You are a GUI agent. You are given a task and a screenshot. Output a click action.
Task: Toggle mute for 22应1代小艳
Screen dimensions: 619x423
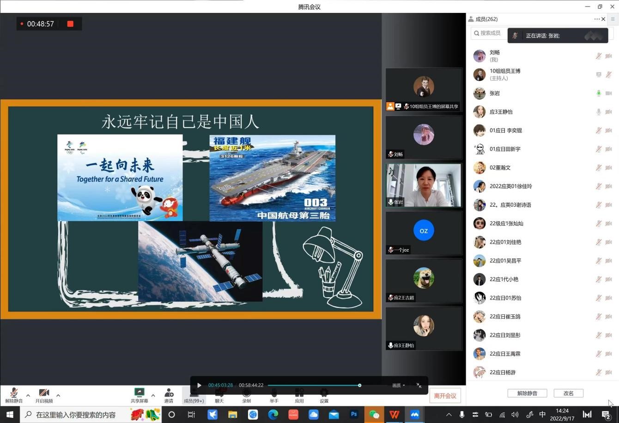(x=599, y=279)
